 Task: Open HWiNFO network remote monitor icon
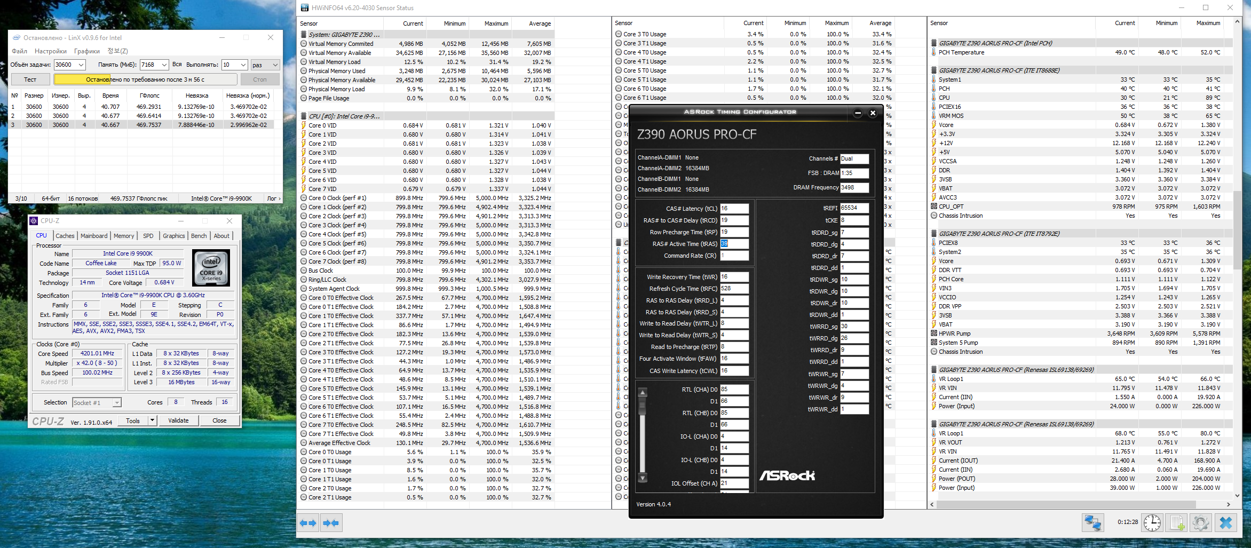click(x=1092, y=523)
